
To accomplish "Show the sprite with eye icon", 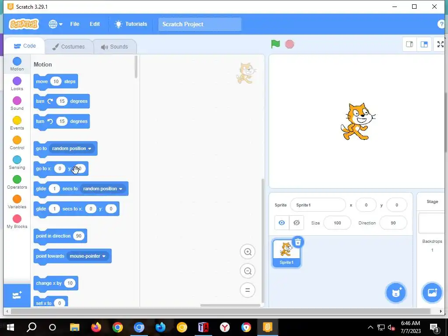I will [x=282, y=223].
